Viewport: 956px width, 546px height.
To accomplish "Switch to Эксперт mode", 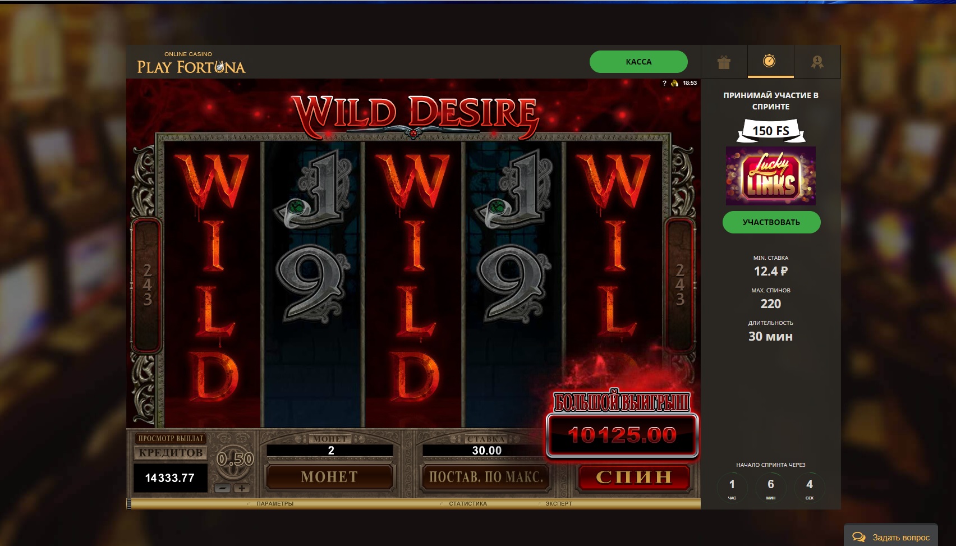I will tap(559, 503).
